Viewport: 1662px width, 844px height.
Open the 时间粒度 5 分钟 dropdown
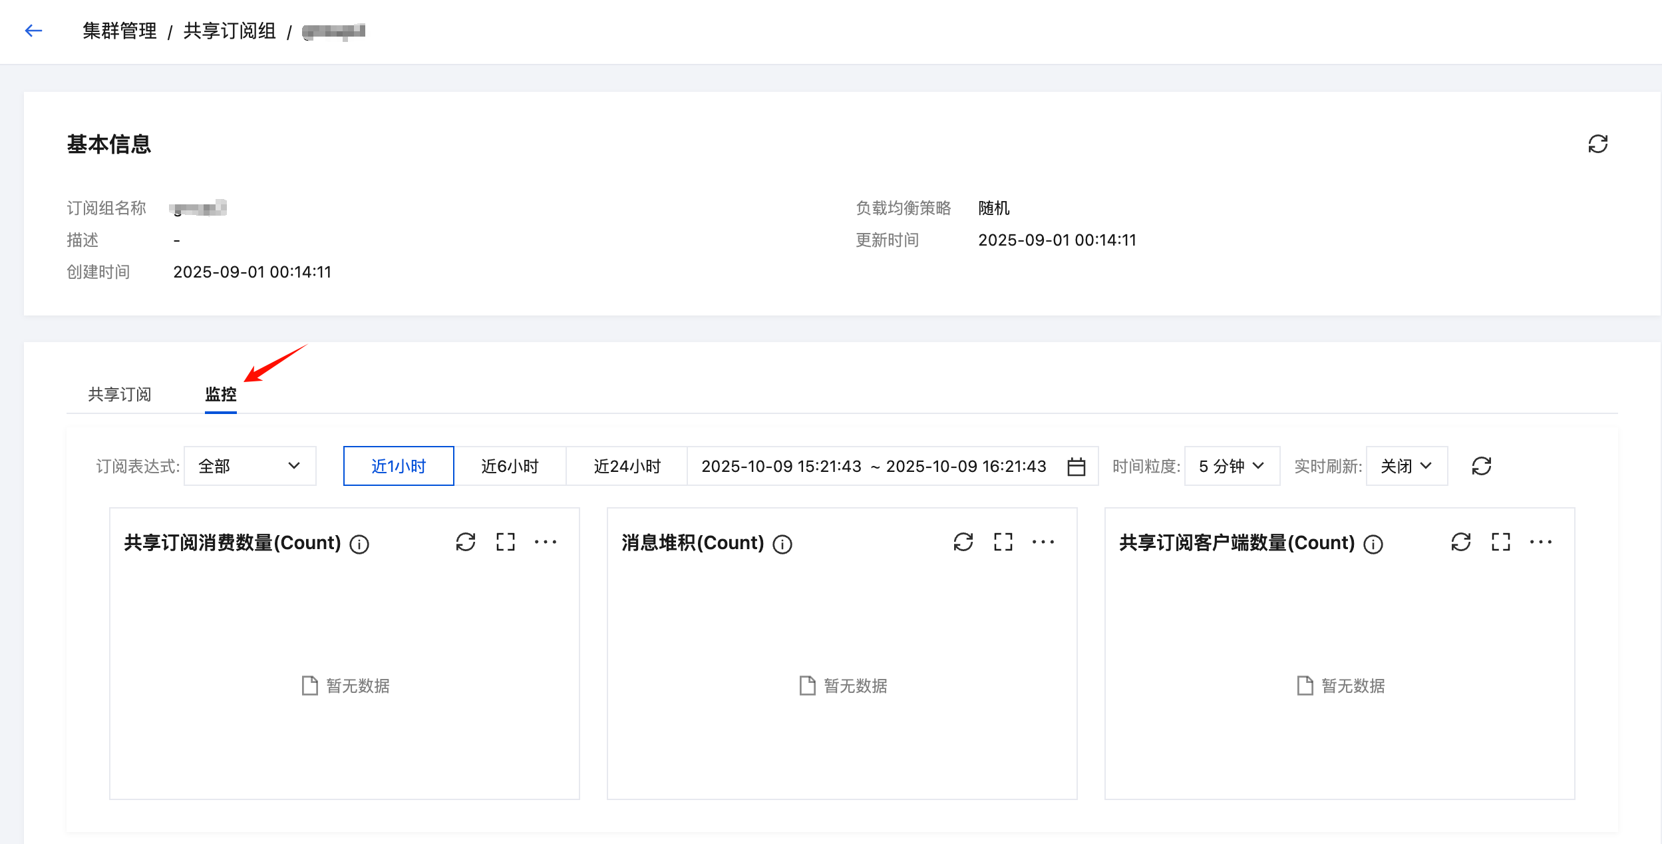[1232, 466]
